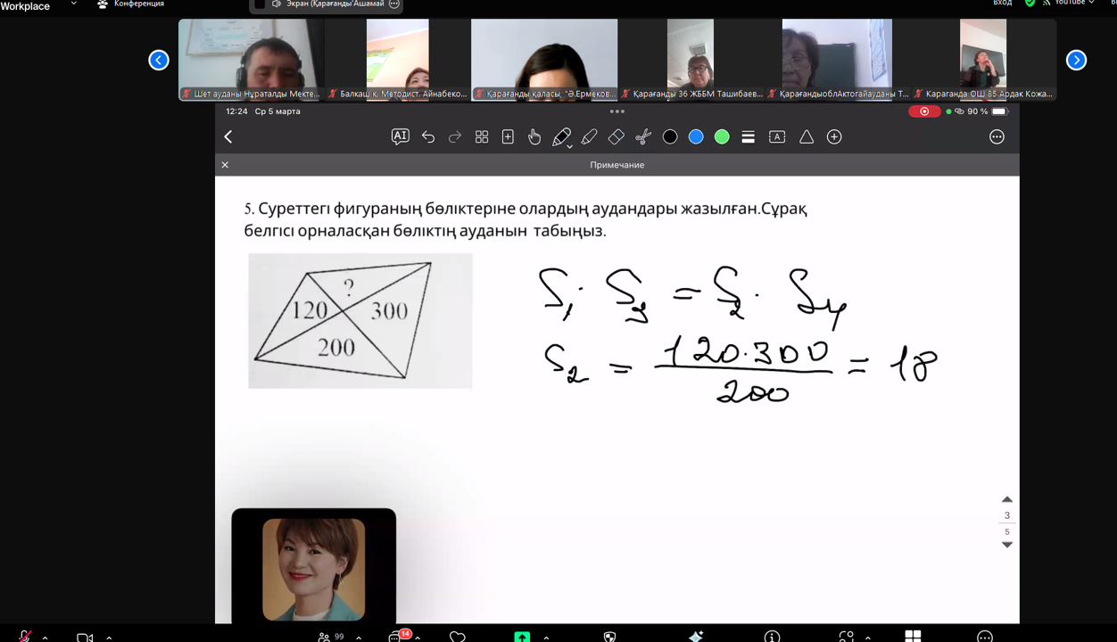Image resolution: width=1117 pixels, height=642 pixels.
Task: Pick the highlighter marker tool
Action: pyautogui.click(x=589, y=136)
